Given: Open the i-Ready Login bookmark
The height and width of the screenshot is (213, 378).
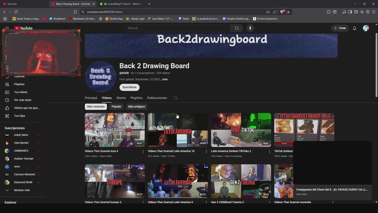Looking at the screenshot, I should pyautogui.click(x=135, y=19).
